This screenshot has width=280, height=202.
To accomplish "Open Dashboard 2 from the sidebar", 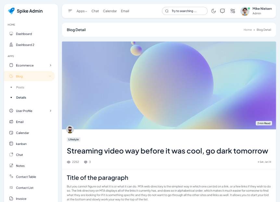I will [25, 45].
